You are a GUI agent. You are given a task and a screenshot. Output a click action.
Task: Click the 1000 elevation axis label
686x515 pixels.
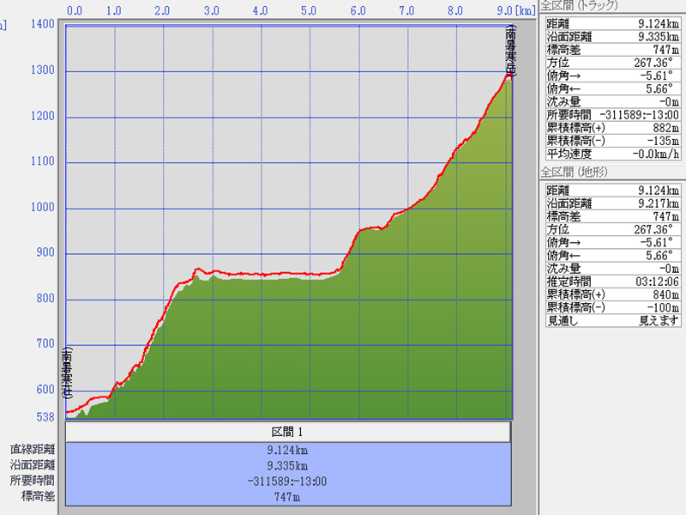click(x=41, y=207)
